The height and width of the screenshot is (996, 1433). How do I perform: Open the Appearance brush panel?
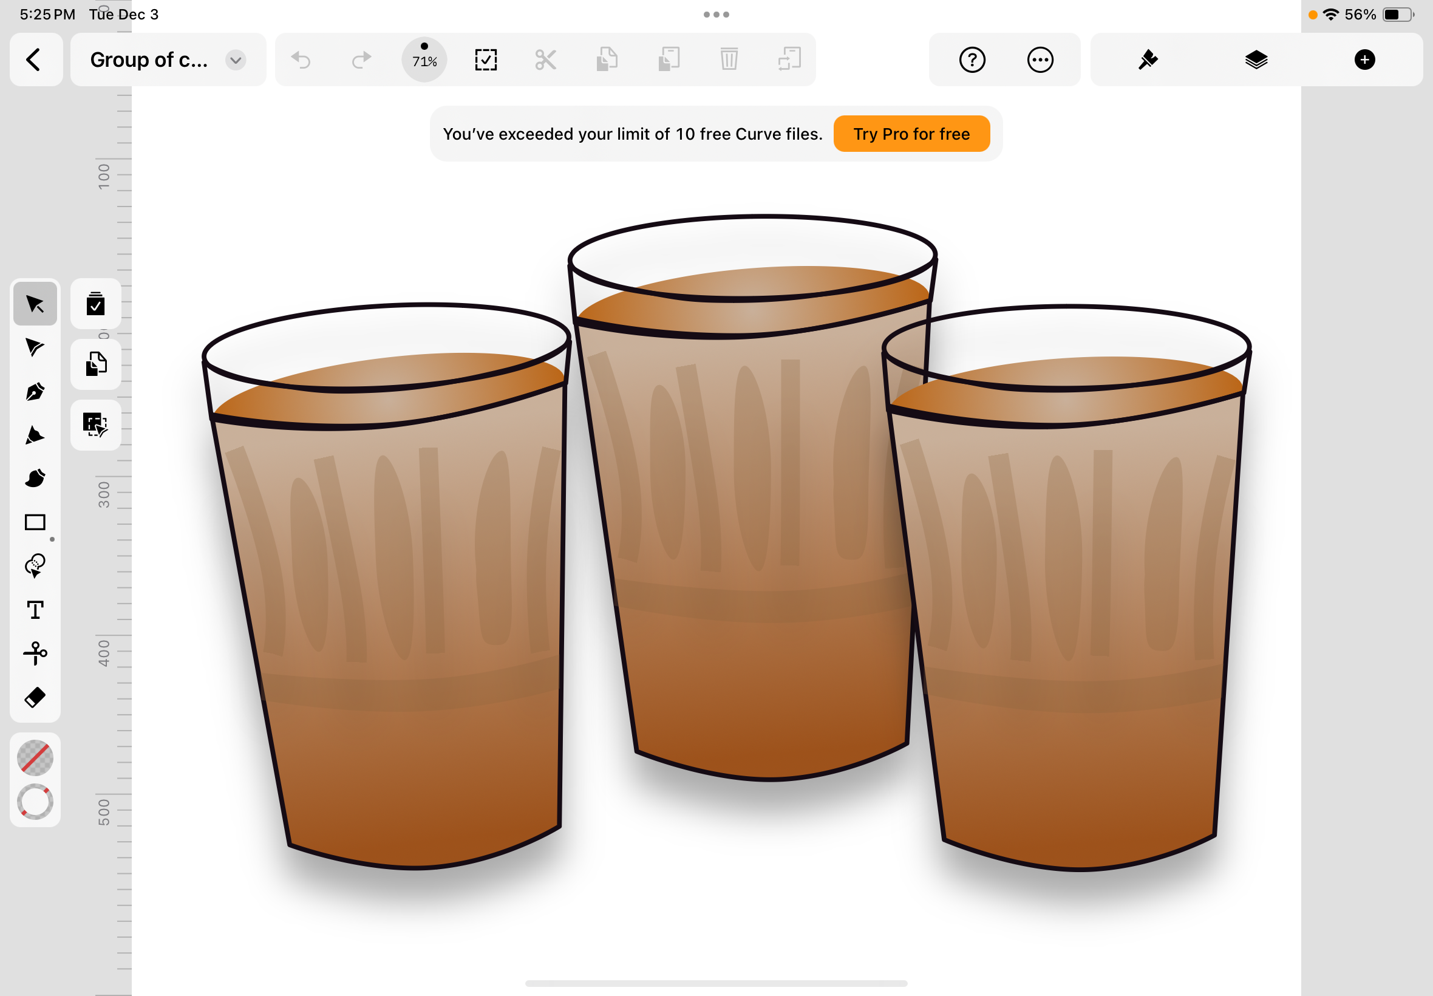[x=1147, y=60]
